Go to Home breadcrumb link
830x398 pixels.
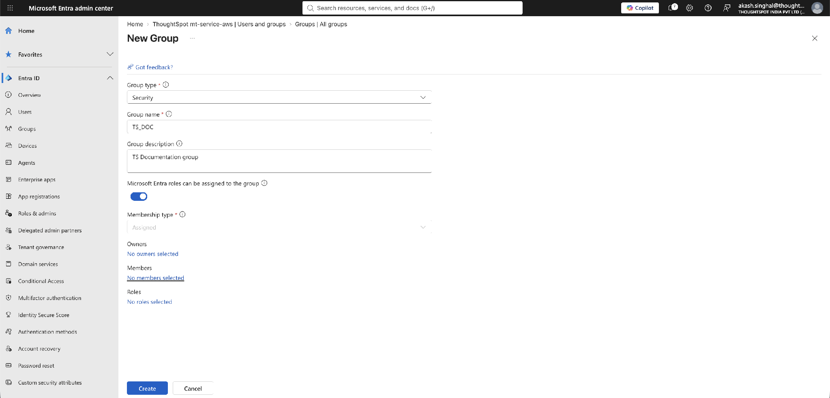(135, 24)
